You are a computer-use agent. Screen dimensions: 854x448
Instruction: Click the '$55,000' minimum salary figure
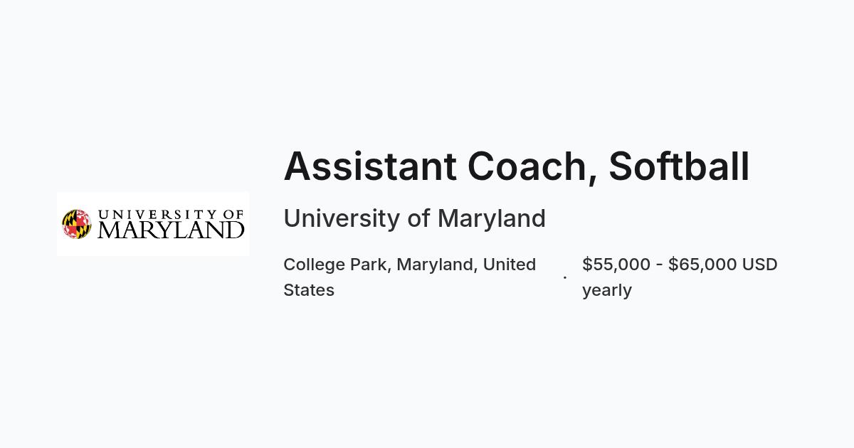pos(616,265)
